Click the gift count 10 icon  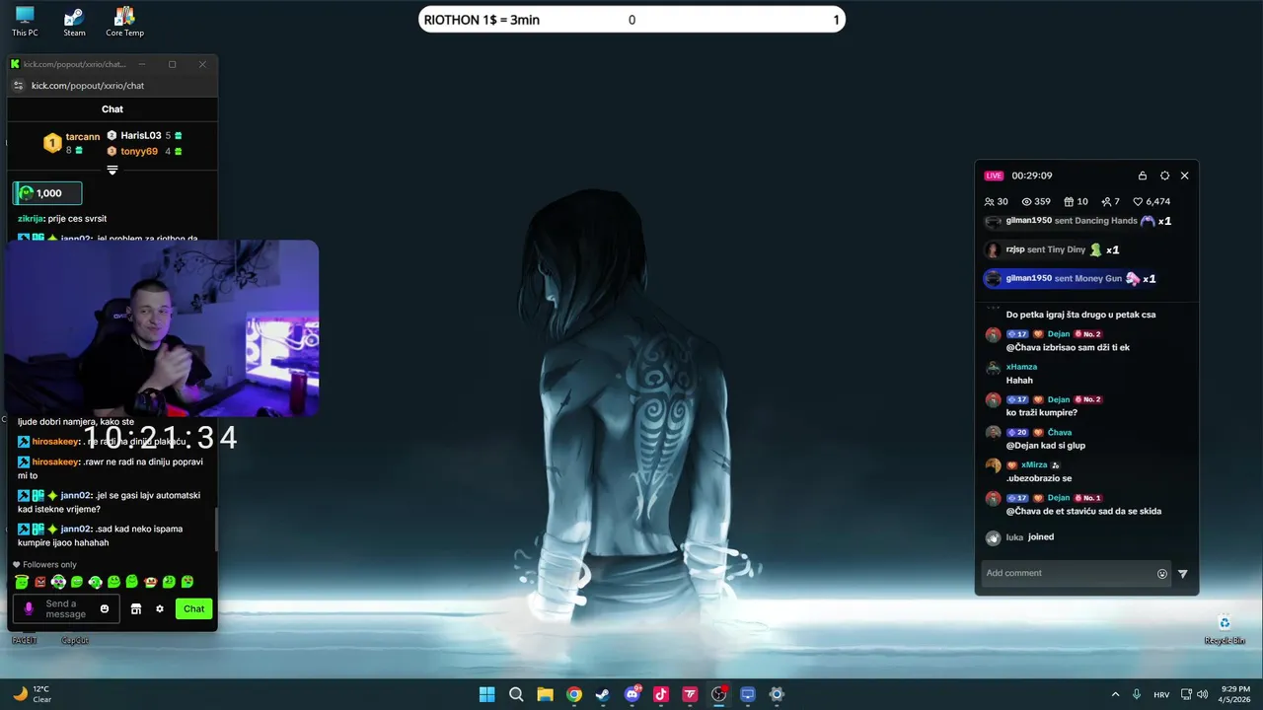pyautogui.click(x=1069, y=201)
